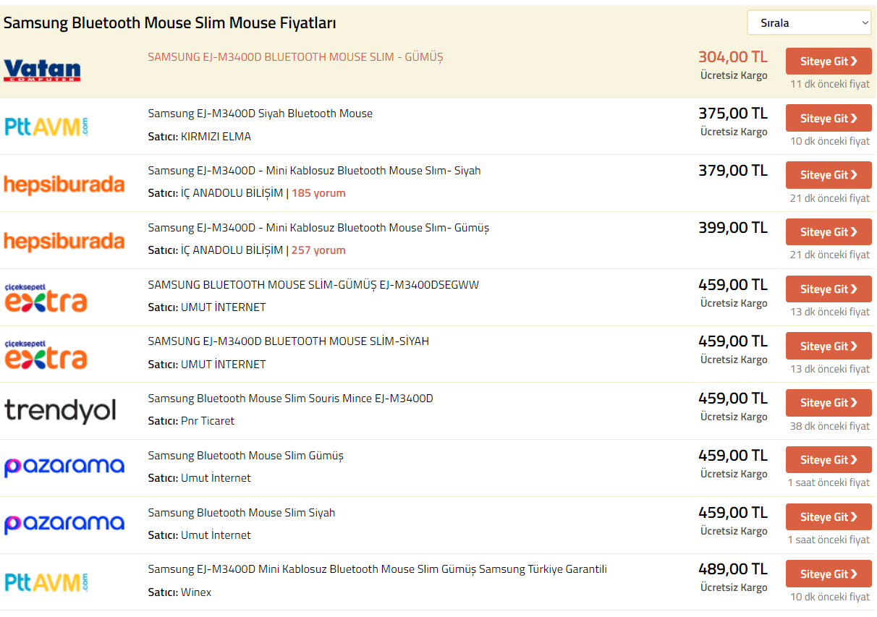Click çiçeksepeti extra logo for SLİM-SİYAH listing
Image resolution: width=877 pixels, height=617 pixels.
coord(46,354)
